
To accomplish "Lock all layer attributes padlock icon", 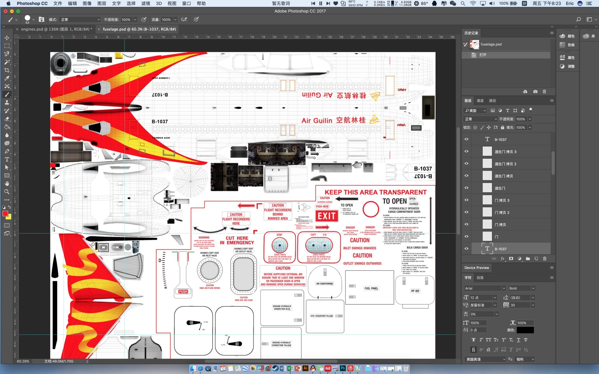I will (502, 127).
